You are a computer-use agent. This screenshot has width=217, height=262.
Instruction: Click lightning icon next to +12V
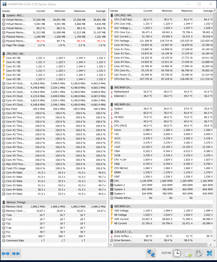(x=112, y=147)
